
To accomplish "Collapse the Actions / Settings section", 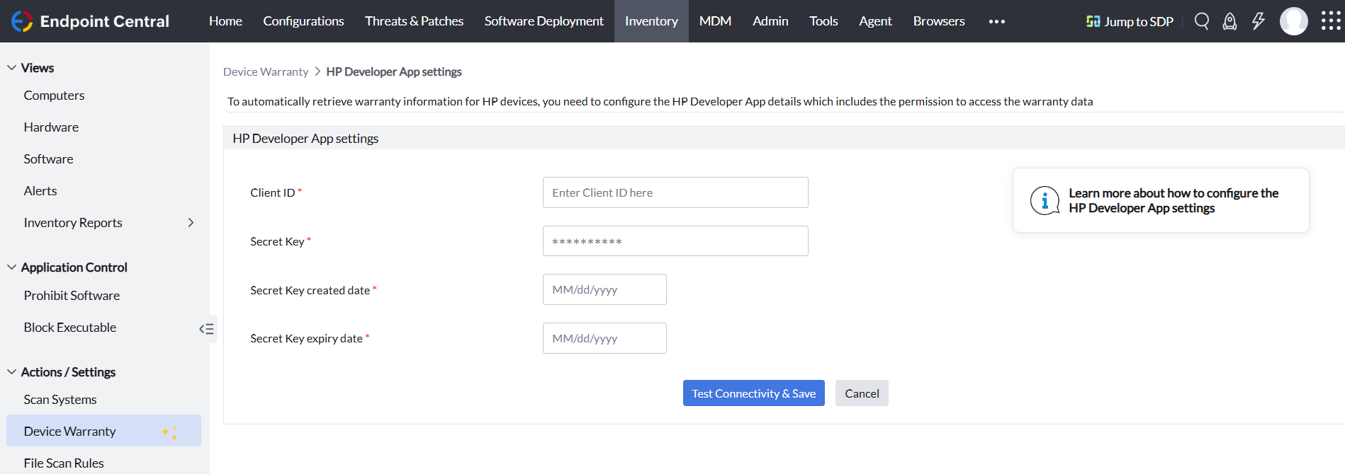I will (x=11, y=372).
